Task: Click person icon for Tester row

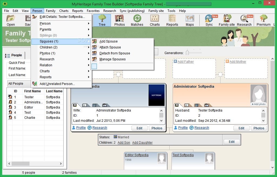Action: [10, 97]
